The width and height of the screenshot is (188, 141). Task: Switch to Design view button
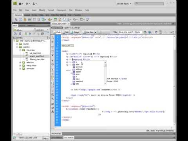[x=75, y=32]
